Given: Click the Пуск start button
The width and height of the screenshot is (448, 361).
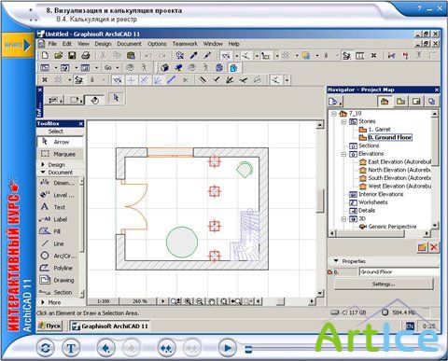Looking at the screenshot, I should [x=50, y=326].
